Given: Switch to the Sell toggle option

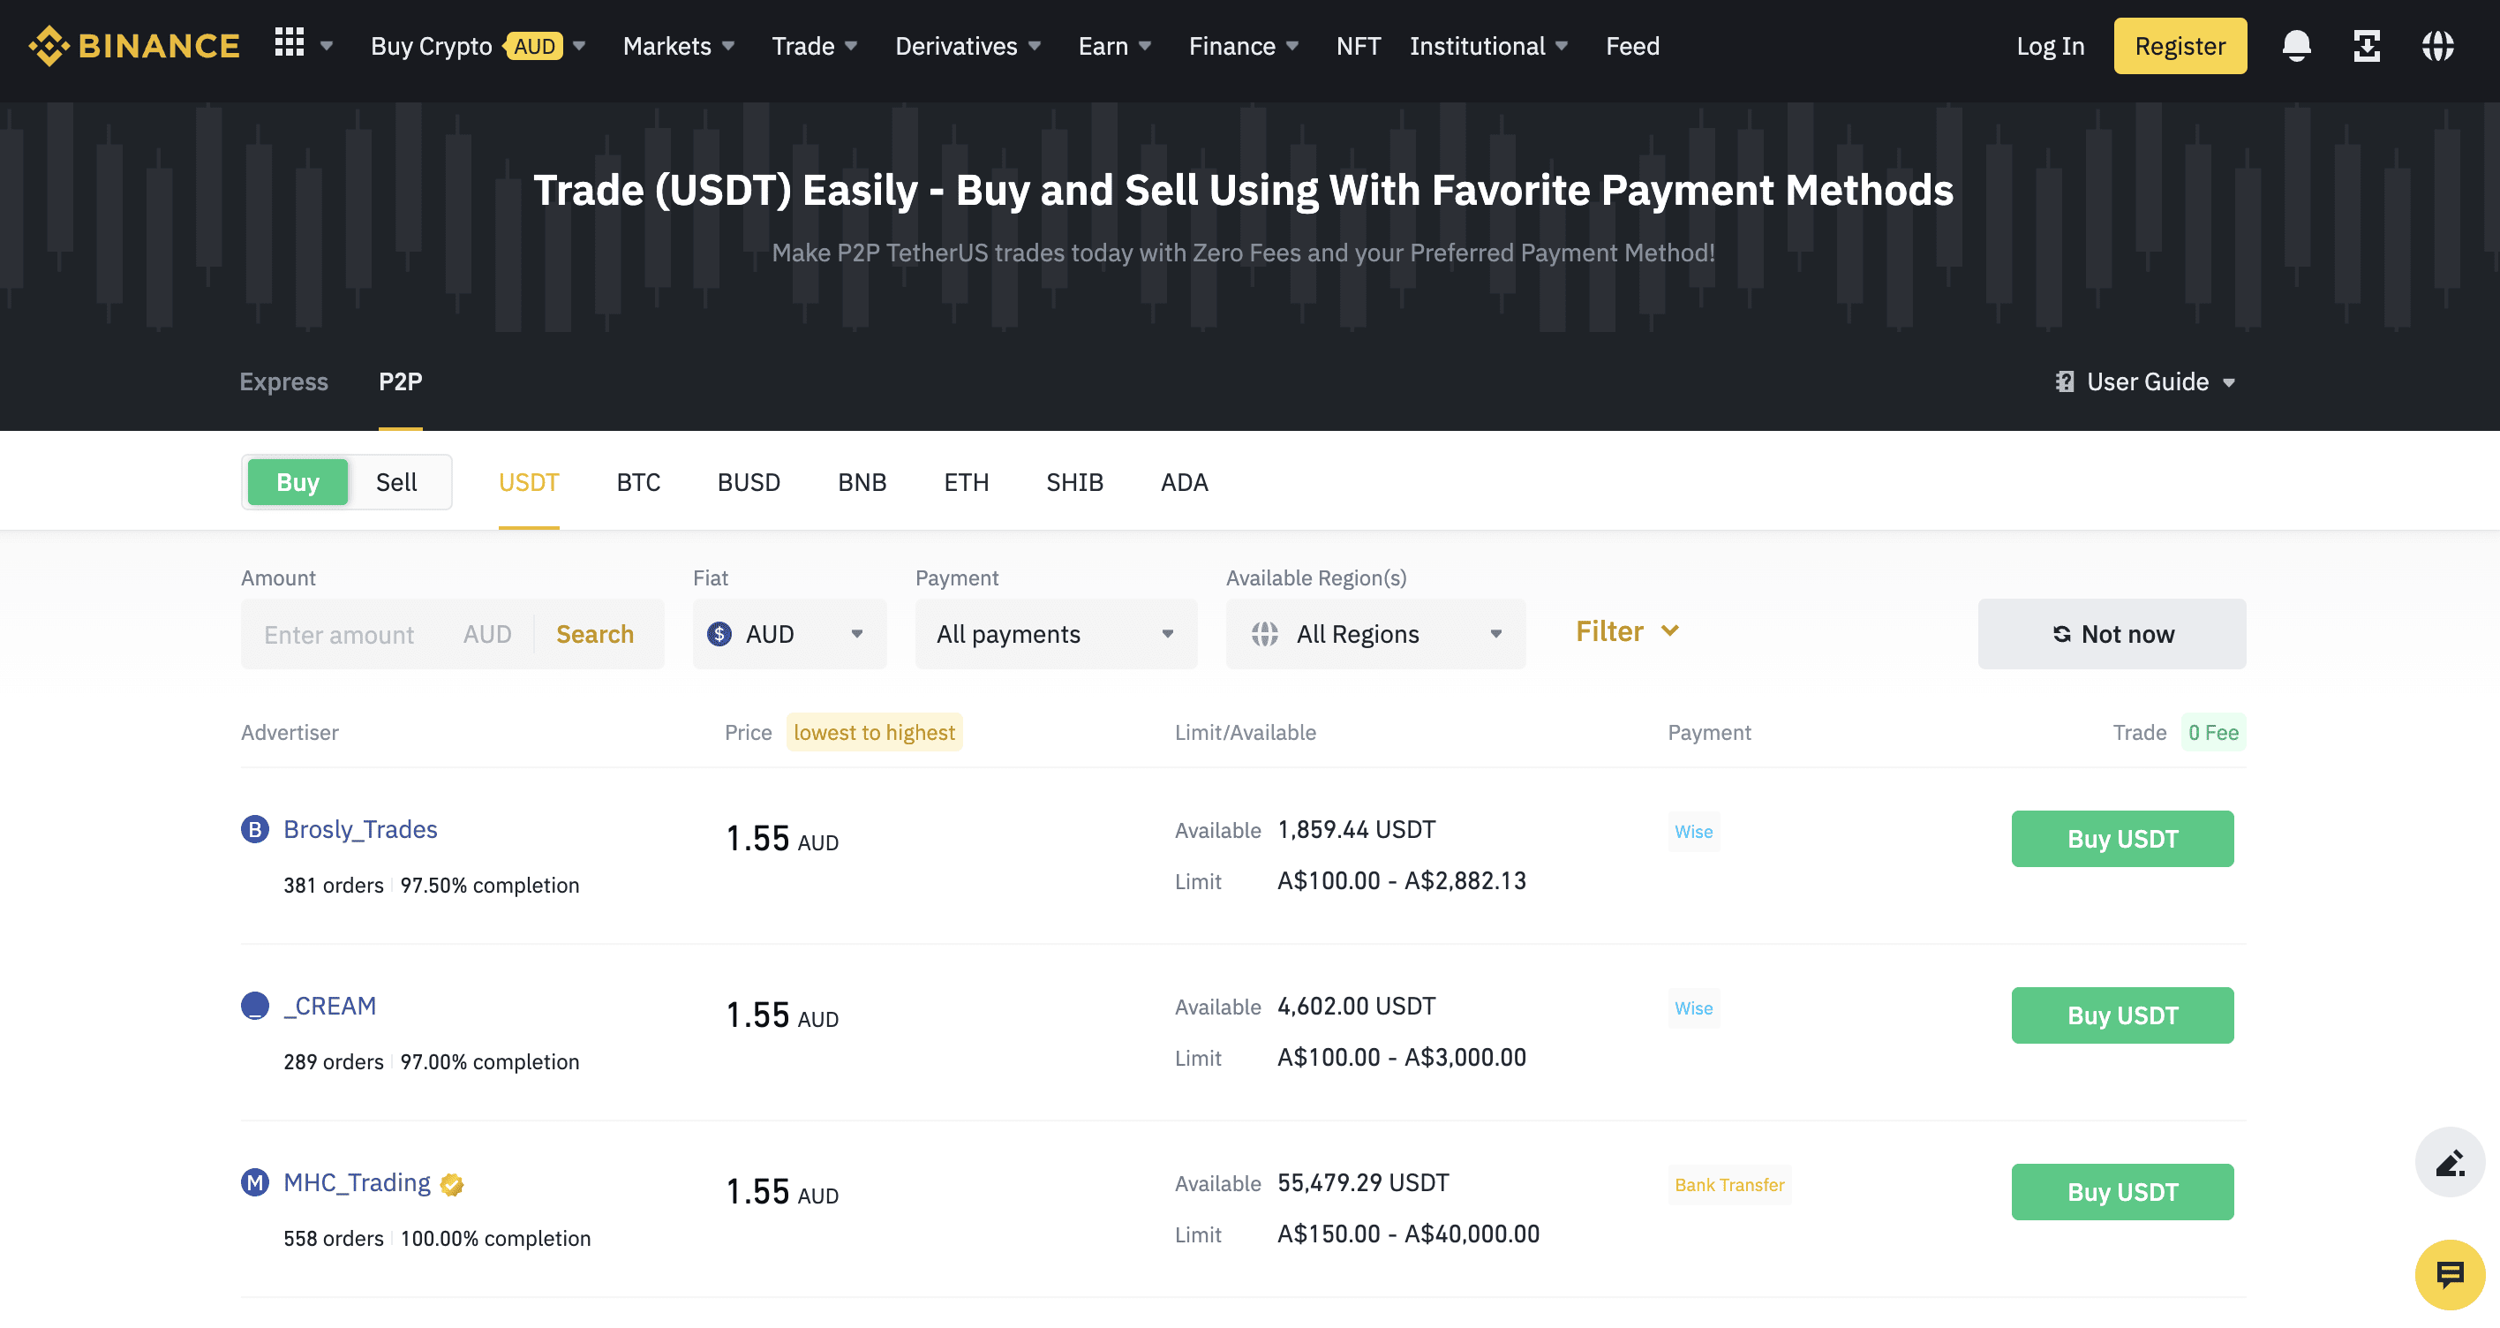Looking at the screenshot, I should click(x=396, y=481).
